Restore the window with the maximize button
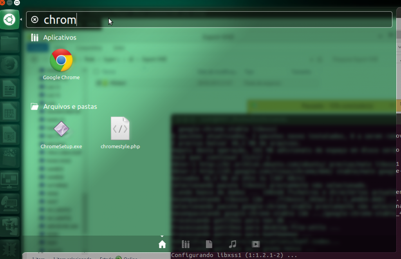 (17, 3)
